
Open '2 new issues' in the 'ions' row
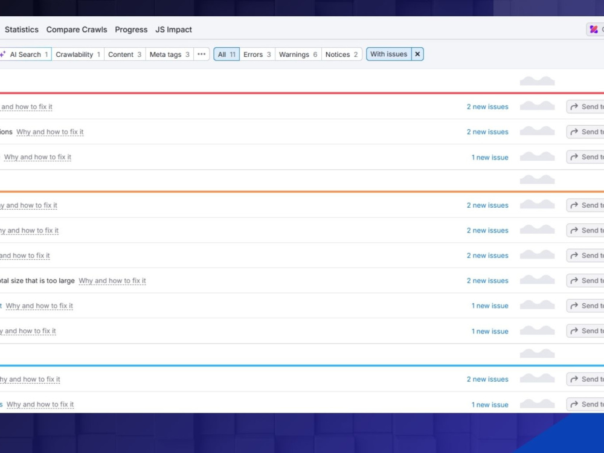click(487, 132)
